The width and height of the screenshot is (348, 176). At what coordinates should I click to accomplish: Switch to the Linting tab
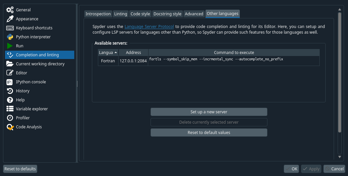point(121,14)
